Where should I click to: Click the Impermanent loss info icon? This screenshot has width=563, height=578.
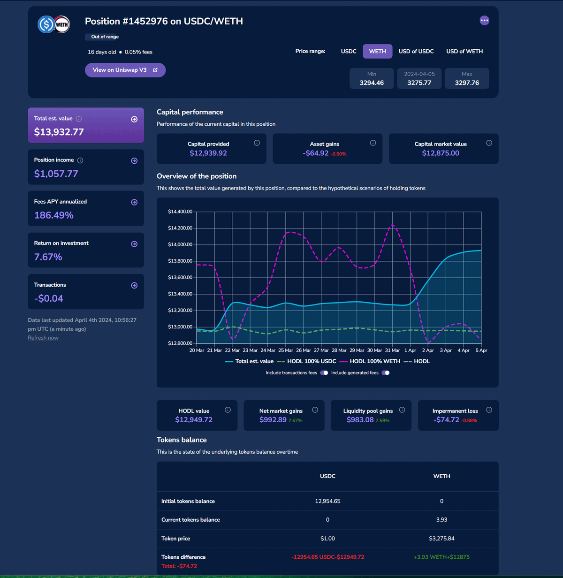(489, 410)
